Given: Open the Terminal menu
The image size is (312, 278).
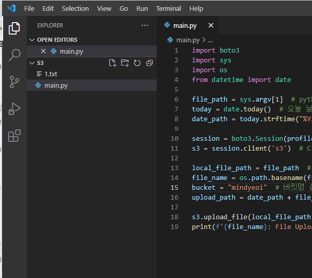Looking at the screenshot, I should [169, 9].
